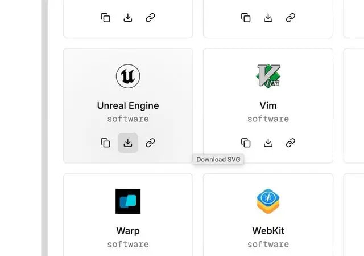
Task: Click the Unreal Engine logo
Action: pyautogui.click(x=128, y=76)
